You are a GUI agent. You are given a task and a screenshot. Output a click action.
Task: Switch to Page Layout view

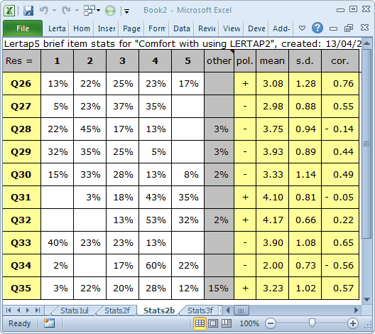pos(213,323)
